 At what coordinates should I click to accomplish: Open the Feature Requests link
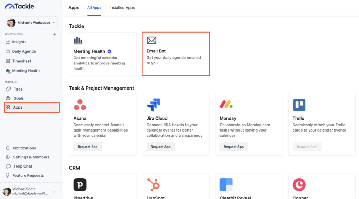pyautogui.click(x=28, y=175)
